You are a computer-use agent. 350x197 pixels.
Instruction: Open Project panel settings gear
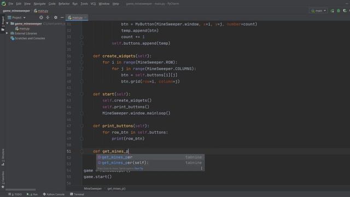pyautogui.click(x=56, y=18)
